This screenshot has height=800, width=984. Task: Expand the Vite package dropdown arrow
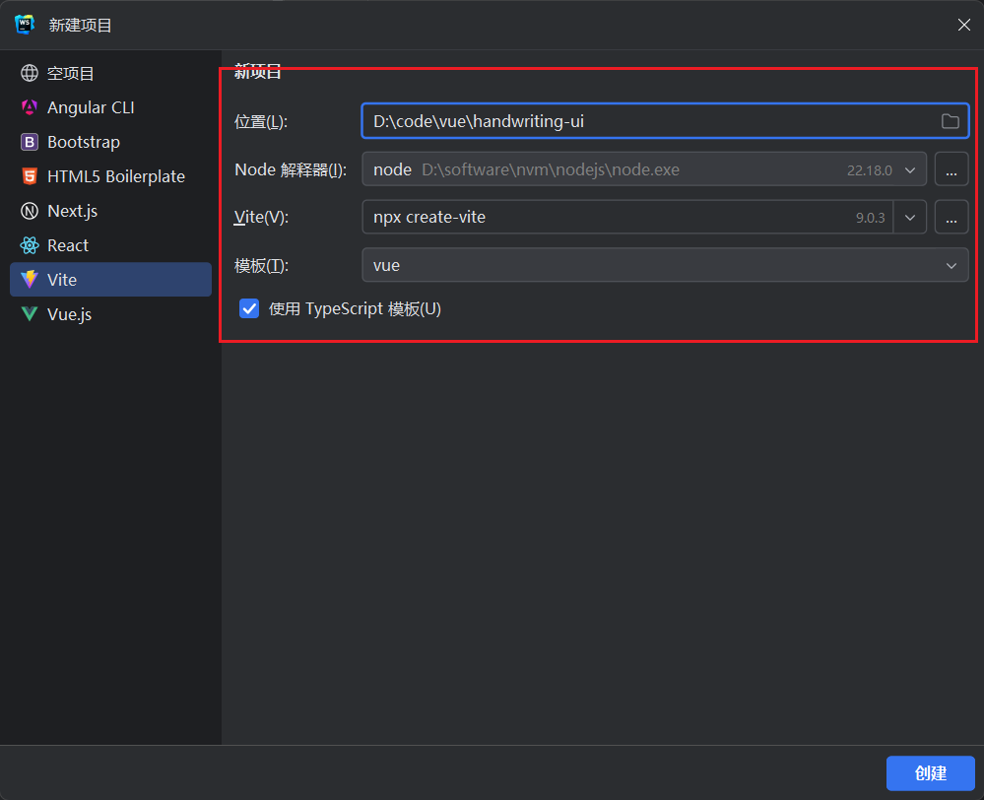coord(910,218)
